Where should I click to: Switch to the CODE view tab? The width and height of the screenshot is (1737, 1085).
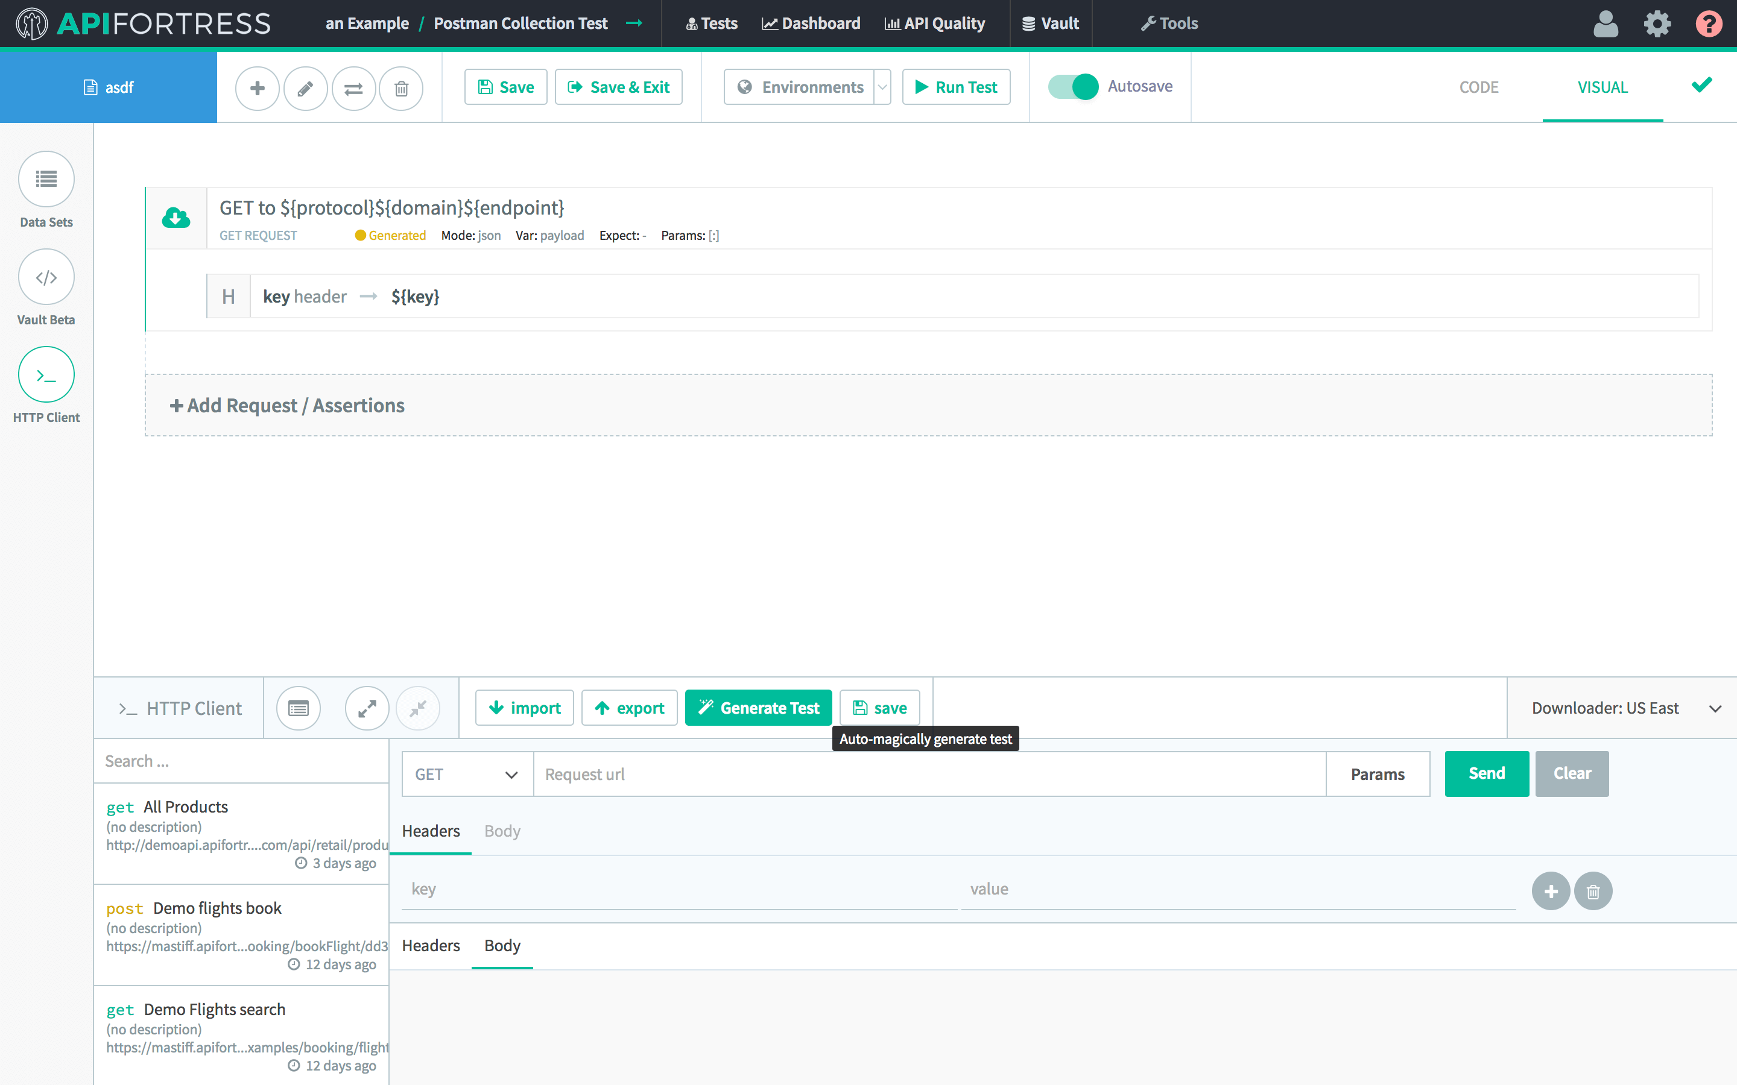[x=1479, y=87]
